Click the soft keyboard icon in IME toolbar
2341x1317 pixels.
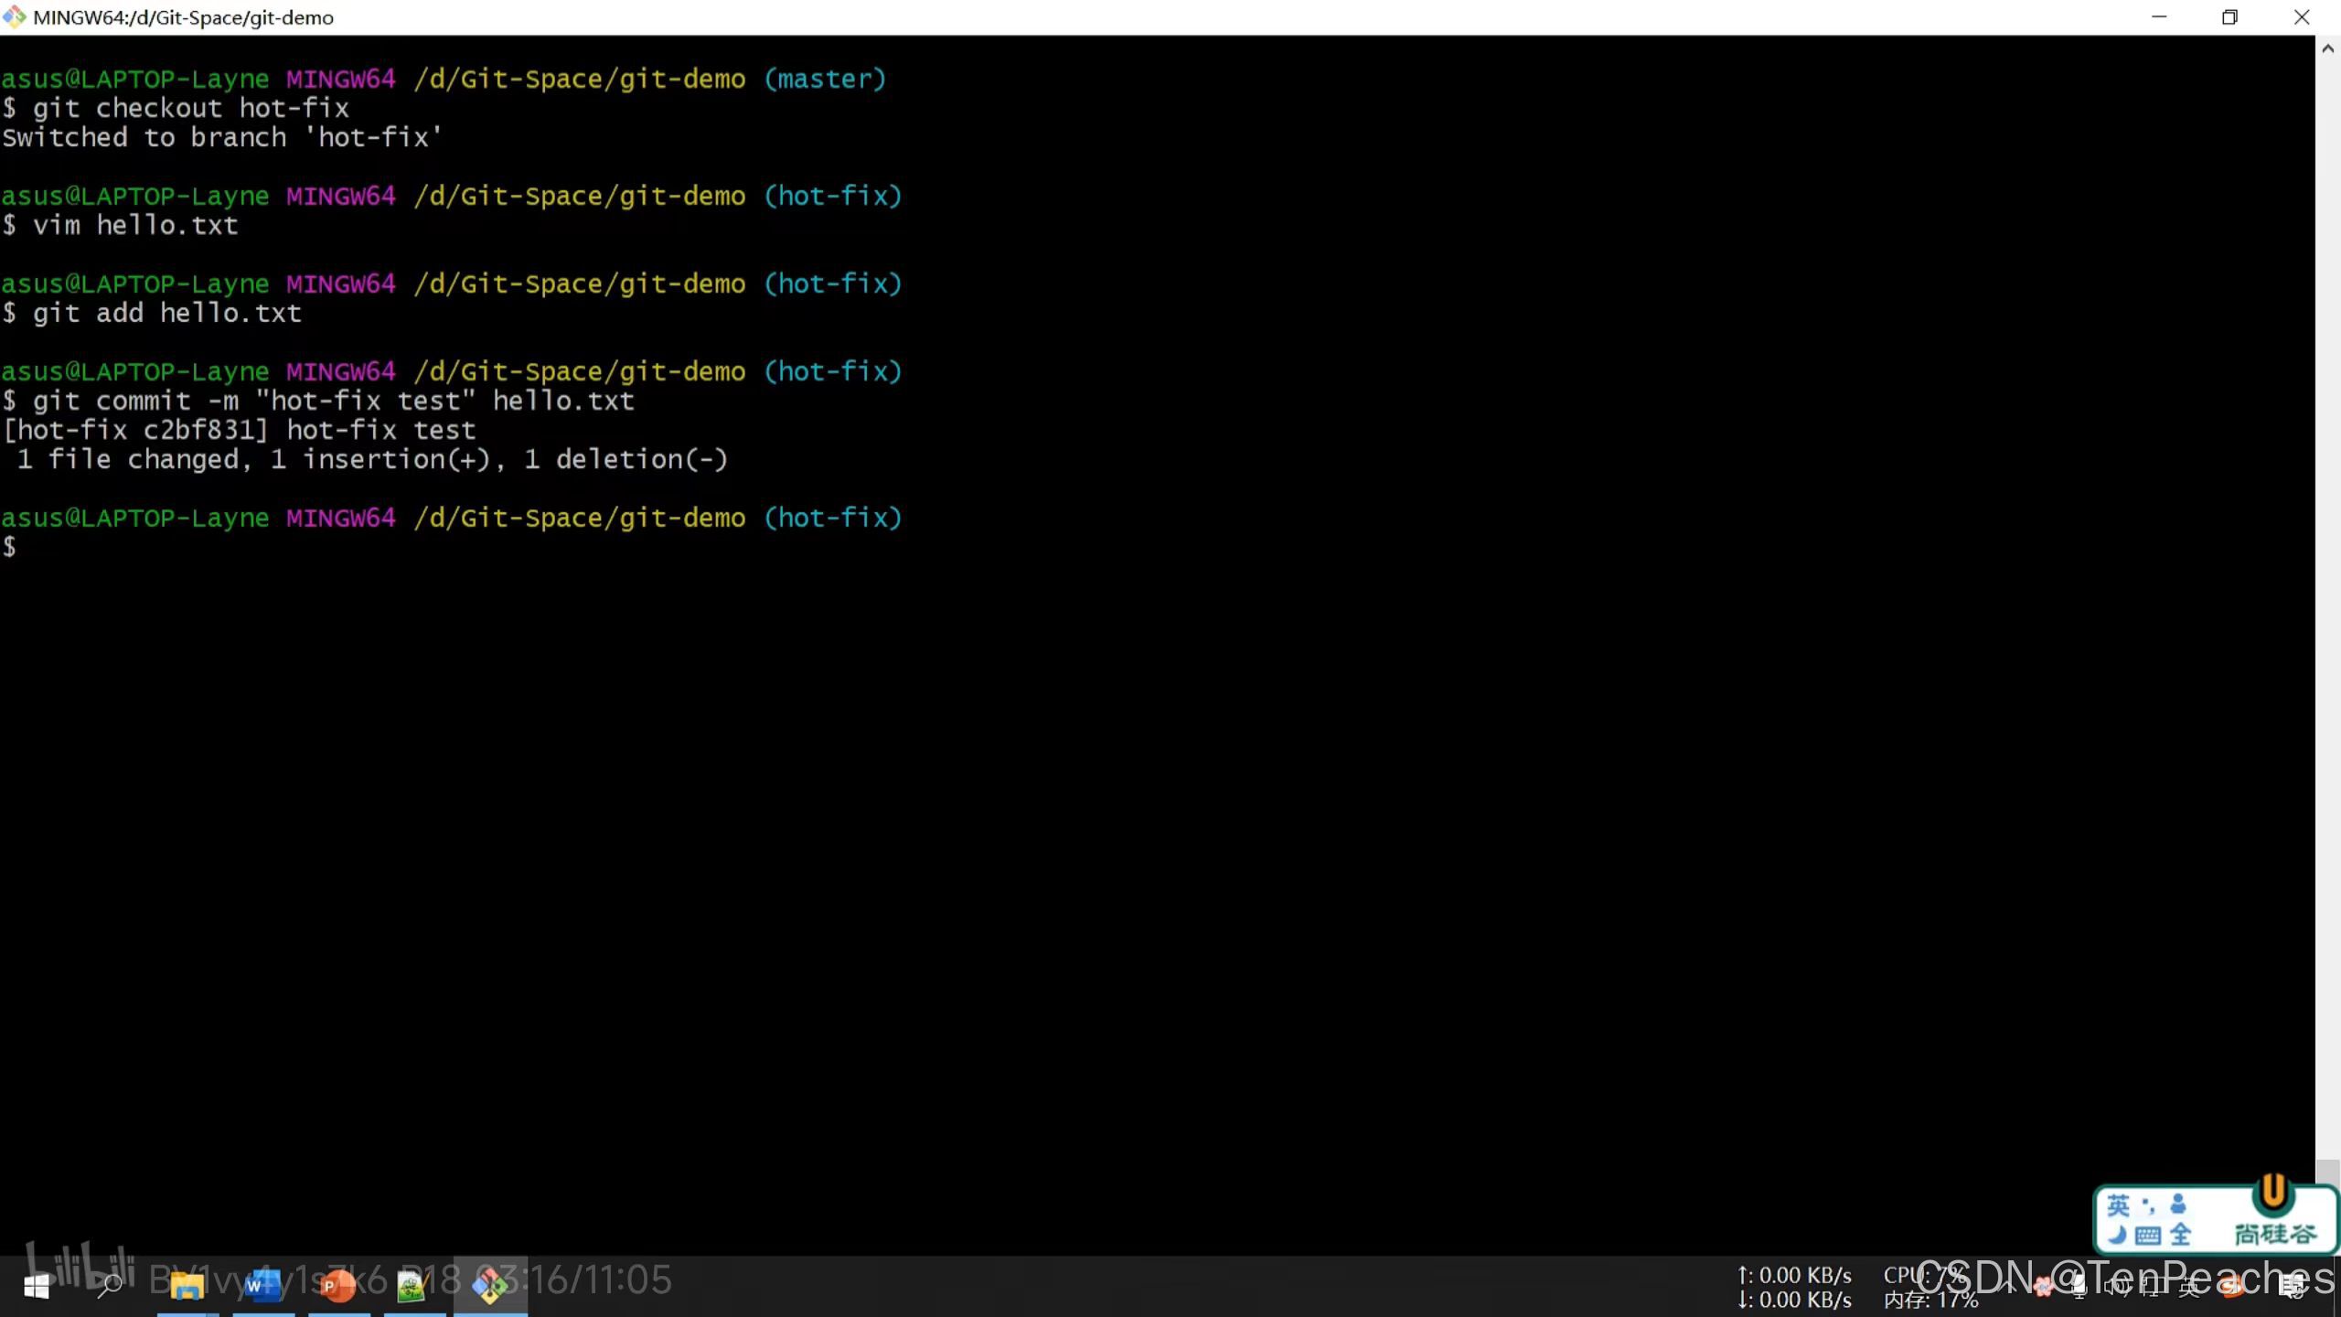tap(2148, 1236)
